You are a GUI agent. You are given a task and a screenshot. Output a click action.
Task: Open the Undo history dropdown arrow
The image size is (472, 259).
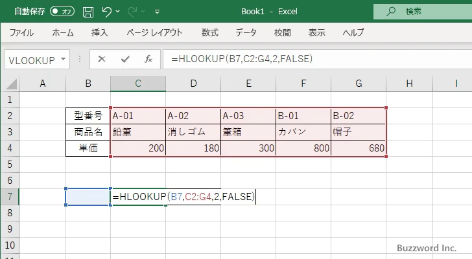click(118, 12)
